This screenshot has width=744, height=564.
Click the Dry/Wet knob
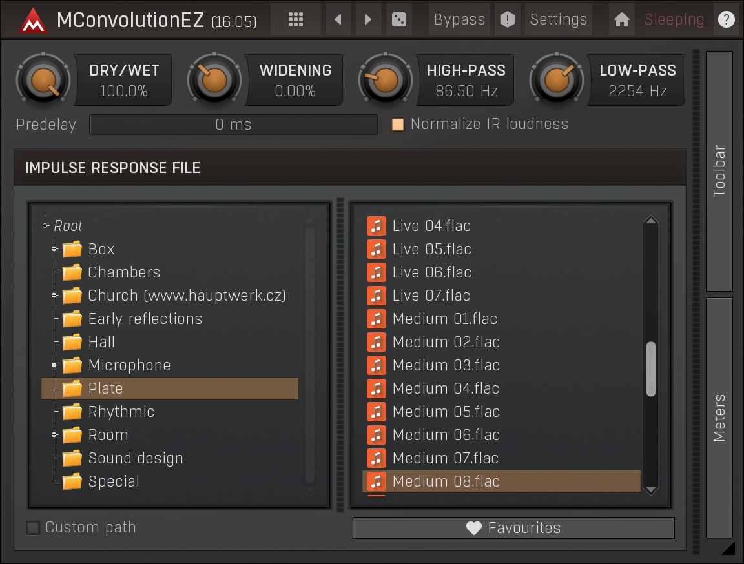point(43,79)
